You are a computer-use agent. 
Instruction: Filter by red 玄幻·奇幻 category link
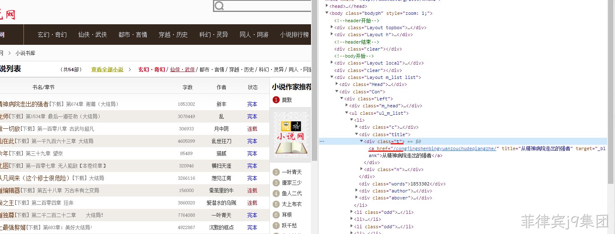(x=152, y=70)
